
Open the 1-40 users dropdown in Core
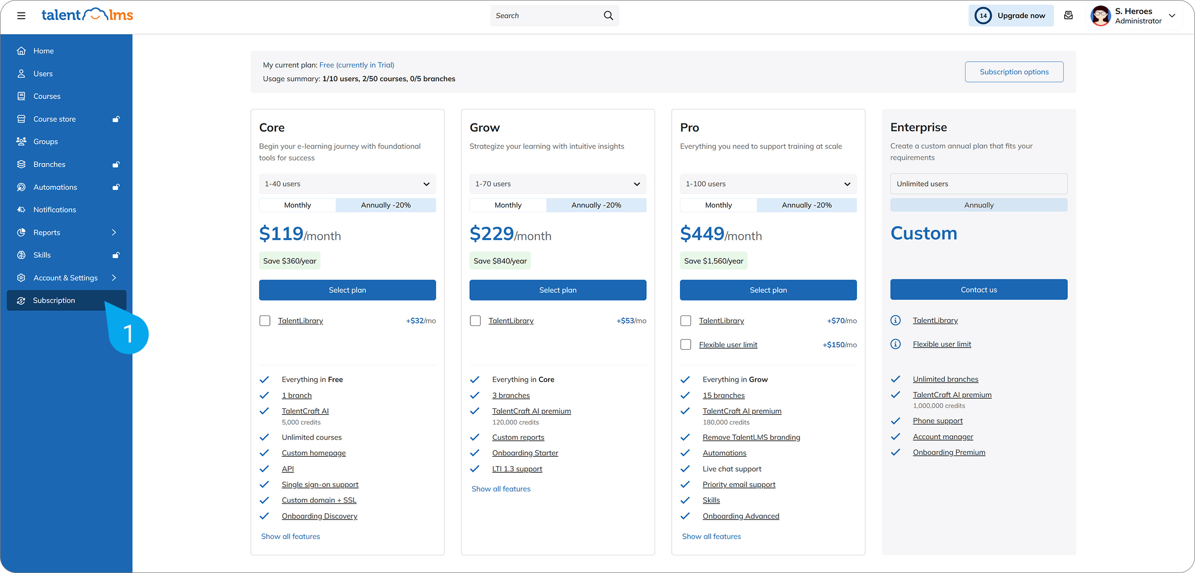point(347,184)
